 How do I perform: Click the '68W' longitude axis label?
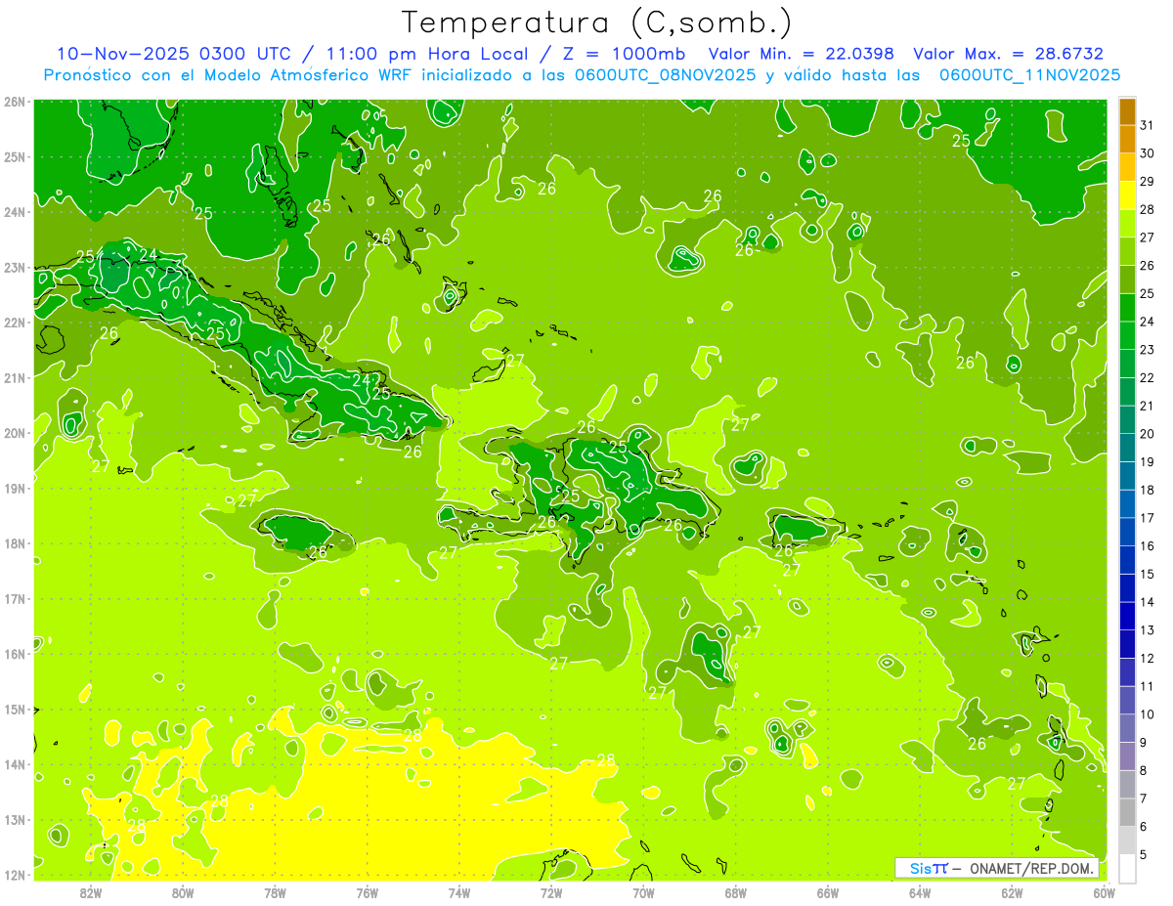pos(736,893)
